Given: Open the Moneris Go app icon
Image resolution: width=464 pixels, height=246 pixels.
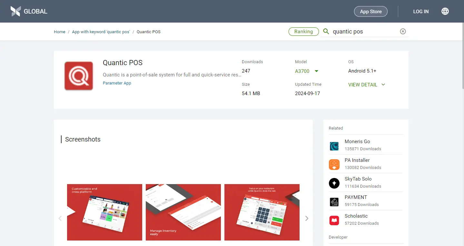Looking at the screenshot, I should [x=334, y=146].
